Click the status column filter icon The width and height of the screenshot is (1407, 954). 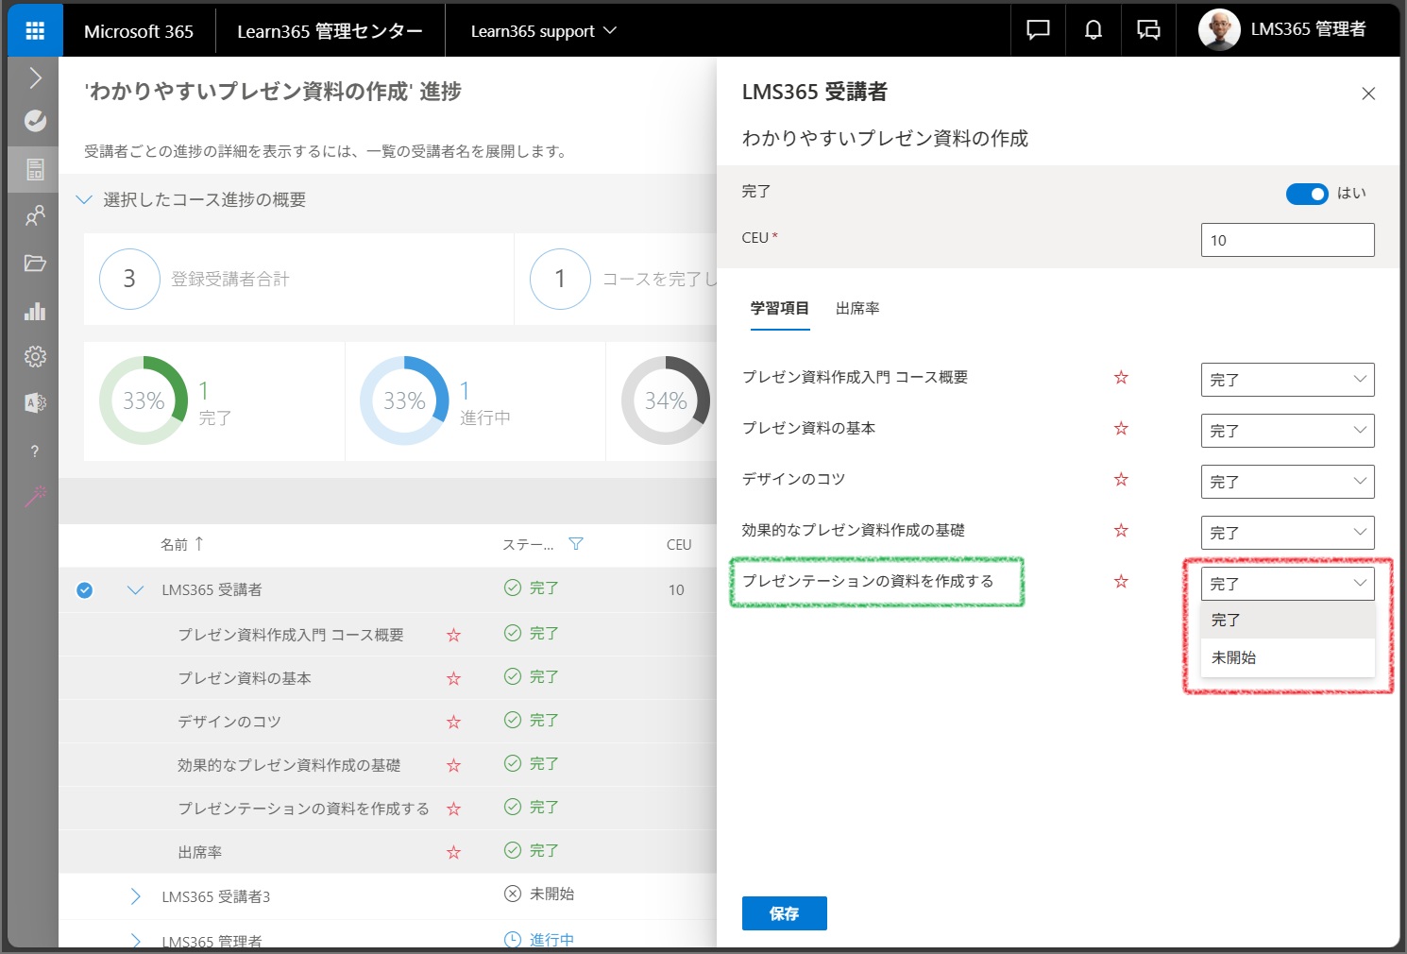point(576,544)
